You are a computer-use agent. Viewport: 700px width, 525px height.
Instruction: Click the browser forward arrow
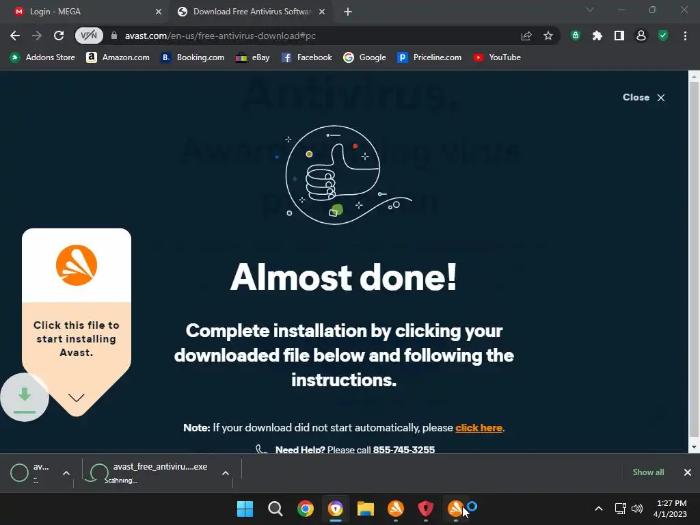37,36
